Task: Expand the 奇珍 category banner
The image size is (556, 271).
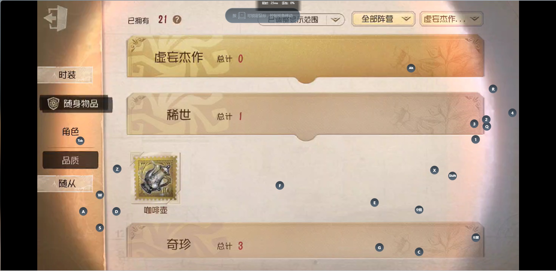Action: (x=306, y=241)
